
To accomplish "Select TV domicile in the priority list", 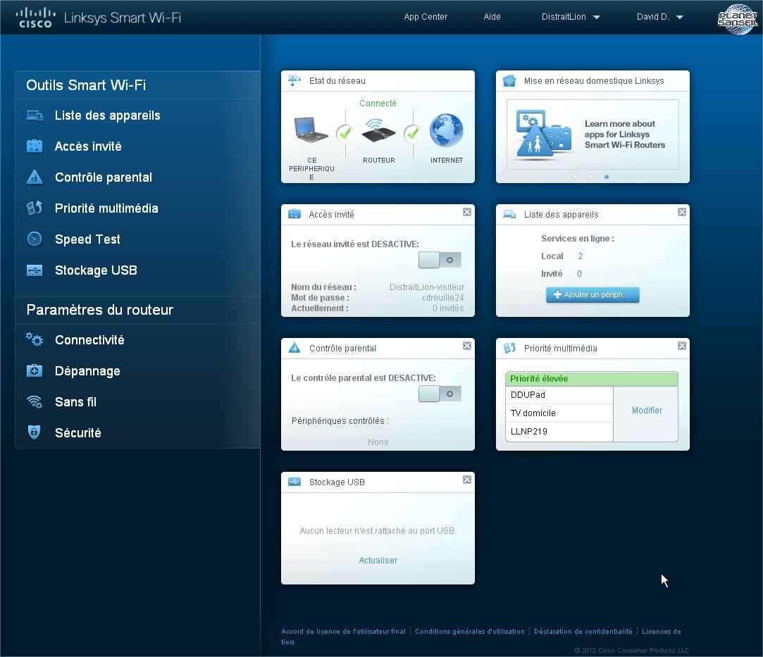I will click(x=559, y=413).
